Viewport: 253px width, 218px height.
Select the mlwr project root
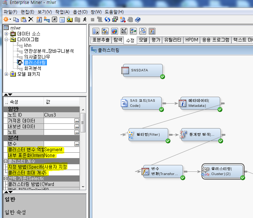[x=16, y=28]
